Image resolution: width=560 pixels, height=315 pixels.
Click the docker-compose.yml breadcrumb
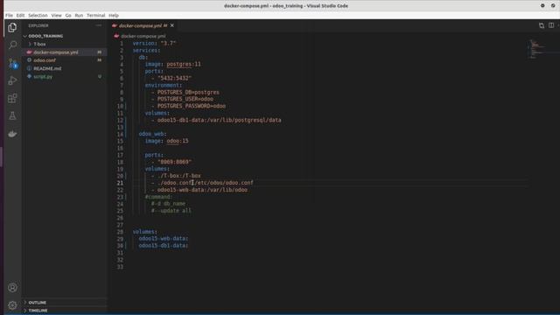click(x=143, y=36)
